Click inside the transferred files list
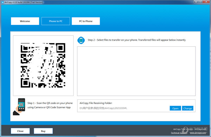The width and height of the screenshot is (211, 137). [x=136, y=71]
